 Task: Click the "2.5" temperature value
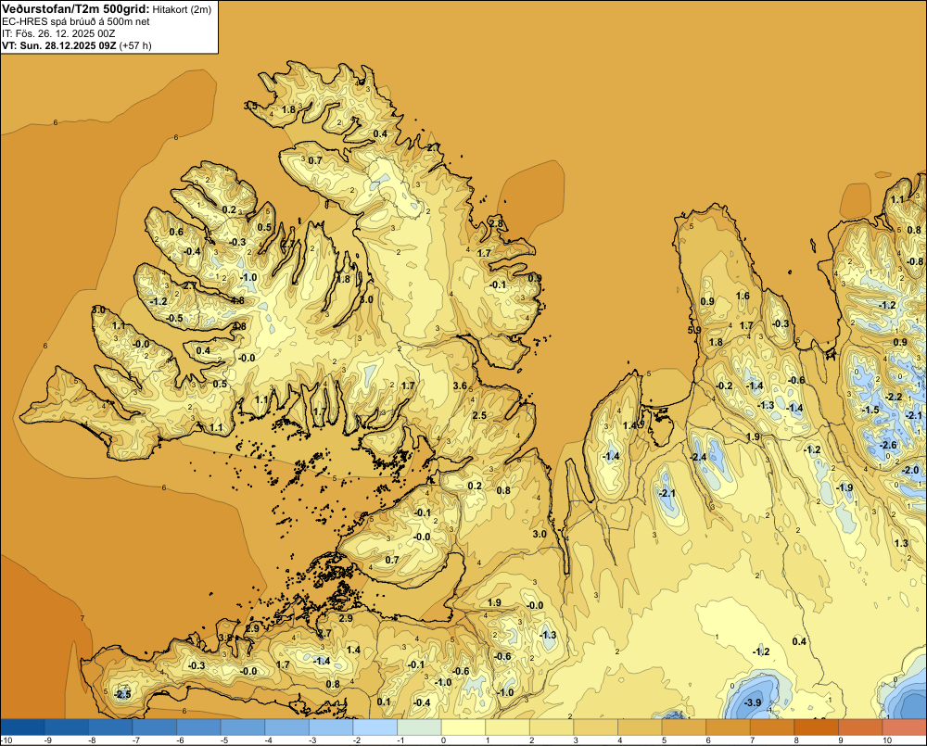[479, 415]
